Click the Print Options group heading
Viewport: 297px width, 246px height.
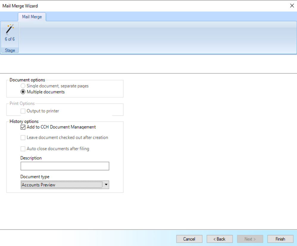pos(22,103)
